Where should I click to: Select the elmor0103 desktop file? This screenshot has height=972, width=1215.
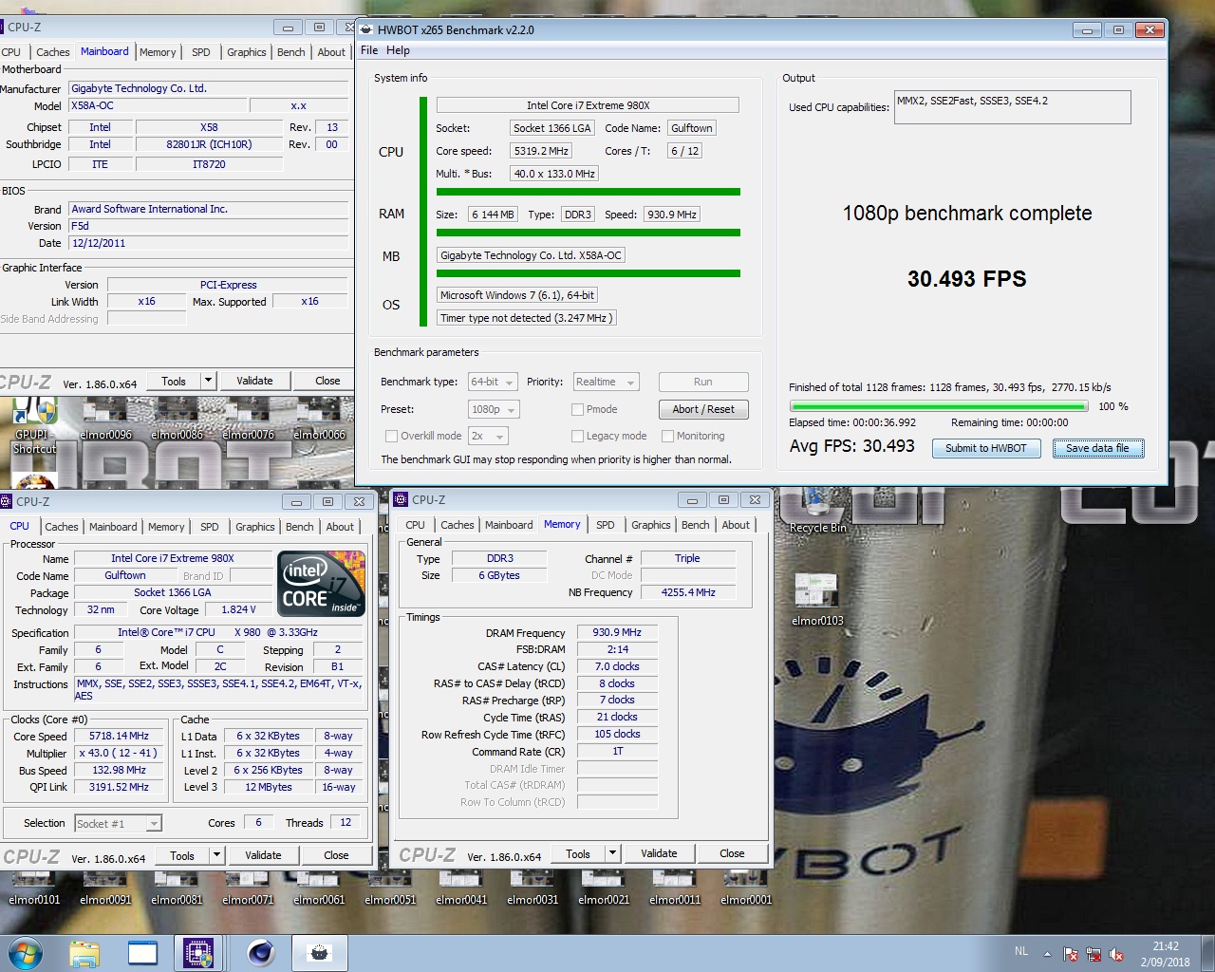click(x=817, y=600)
